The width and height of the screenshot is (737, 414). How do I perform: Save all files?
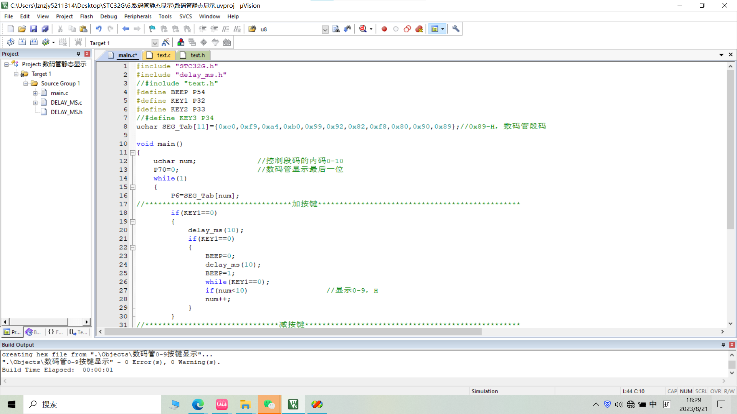pyautogui.click(x=45, y=29)
